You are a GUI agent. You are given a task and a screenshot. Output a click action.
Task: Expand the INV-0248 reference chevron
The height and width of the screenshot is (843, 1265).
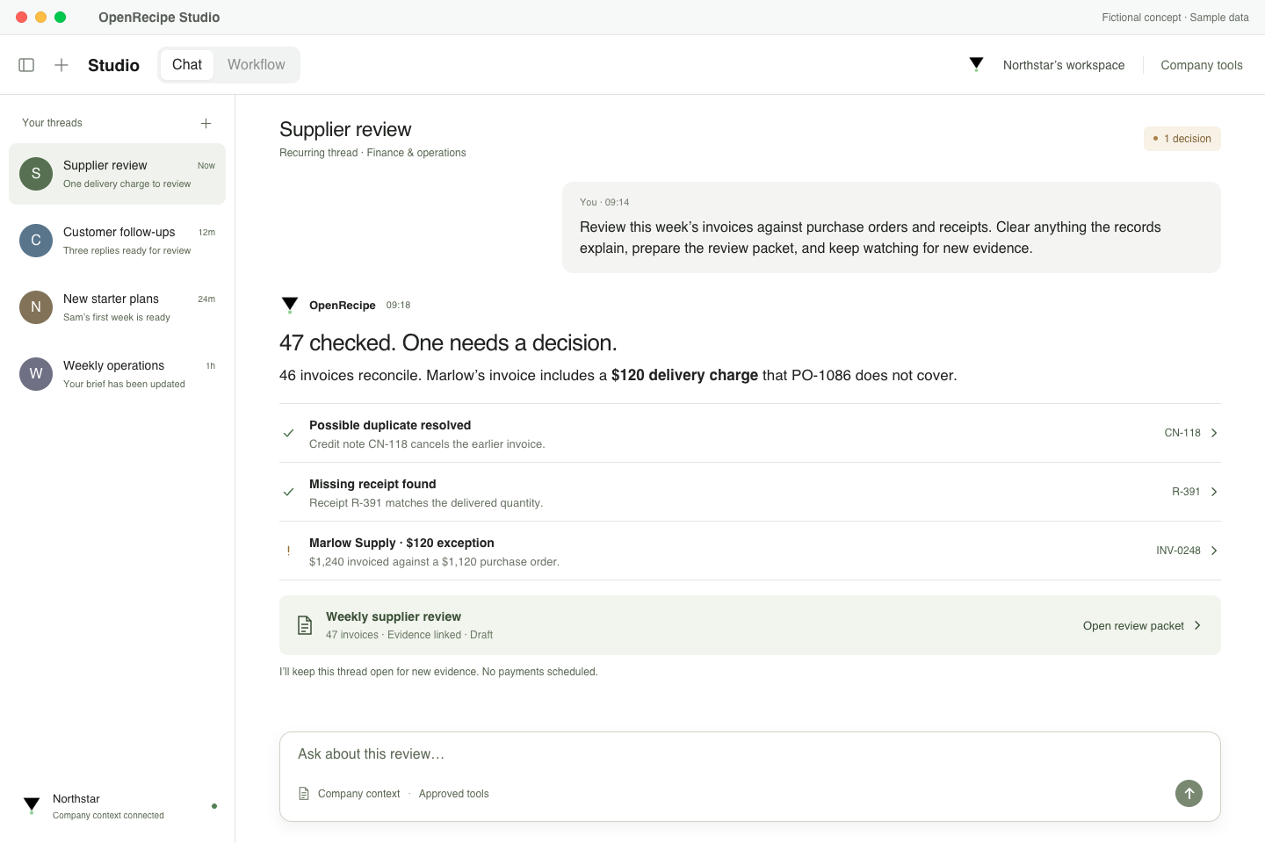tap(1214, 551)
